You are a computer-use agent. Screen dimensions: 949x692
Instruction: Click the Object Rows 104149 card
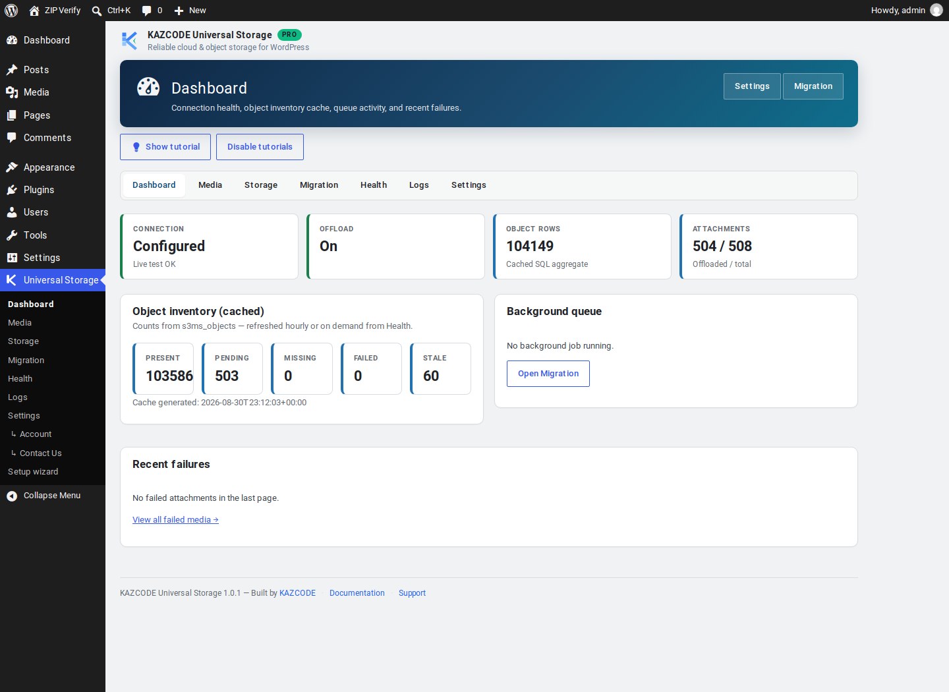pos(583,246)
